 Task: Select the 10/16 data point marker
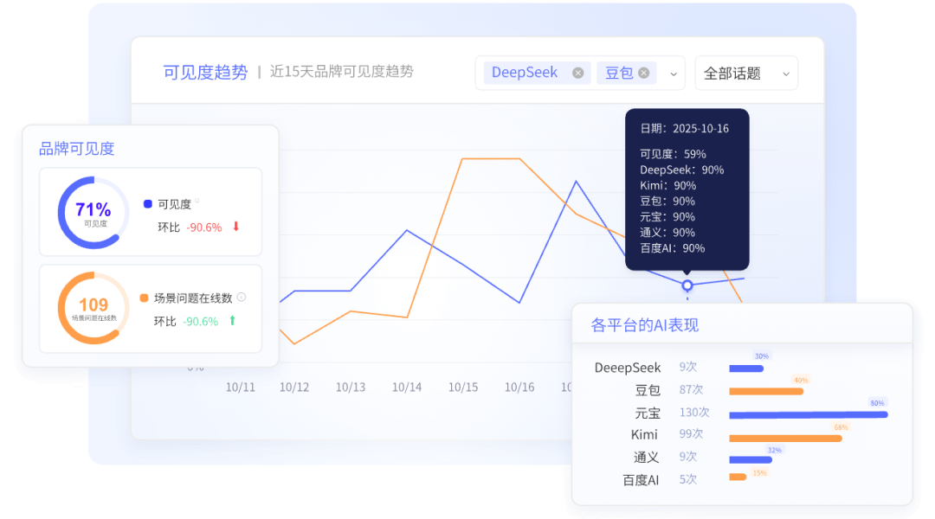tap(688, 283)
